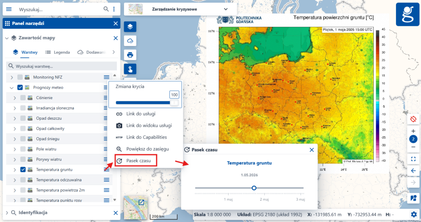Choose Link do widoku usługi entry
Image resolution: width=421 pixels, height=222 pixels.
tap(145, 125)
